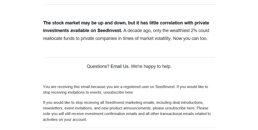Click the "We're happy to help." text

[151, 66]
